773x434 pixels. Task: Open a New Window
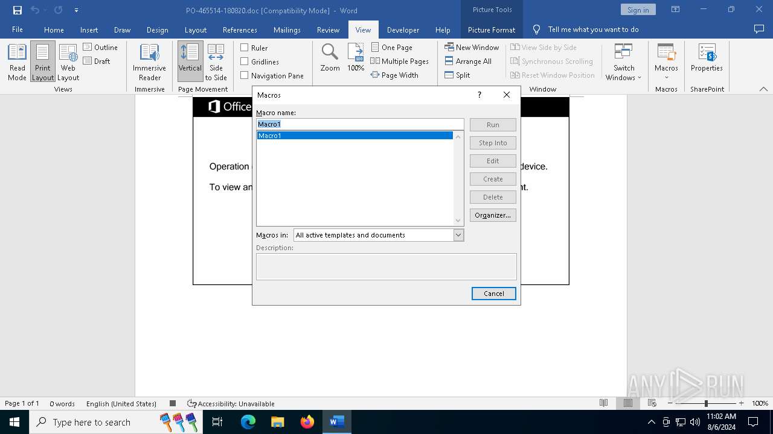point(472,47)
